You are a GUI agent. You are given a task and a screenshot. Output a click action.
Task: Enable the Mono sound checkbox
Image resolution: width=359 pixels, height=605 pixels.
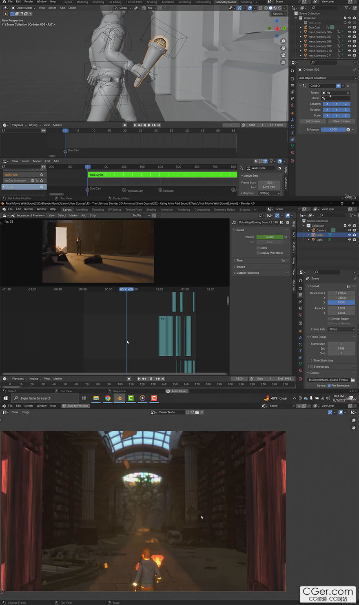(258, 248)
